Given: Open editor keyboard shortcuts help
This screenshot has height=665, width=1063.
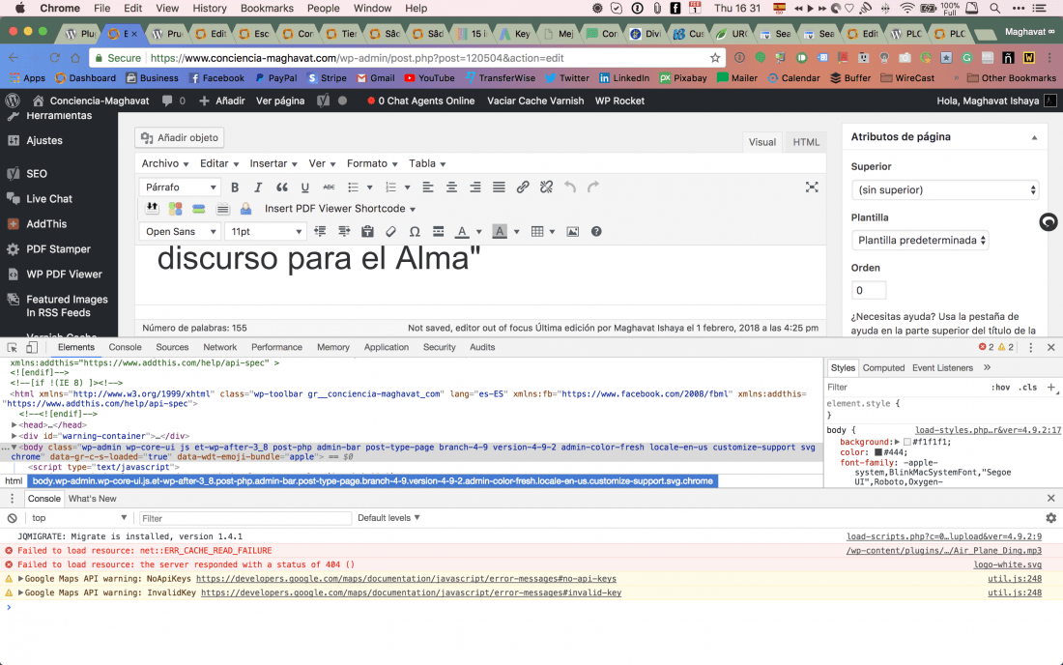Looking at the screenshot, I should coord(596,232).
